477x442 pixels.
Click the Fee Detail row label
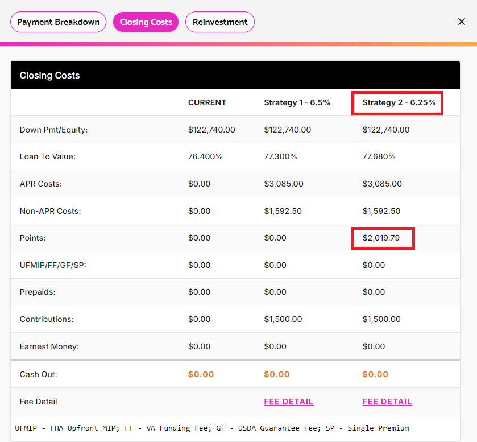38,402
